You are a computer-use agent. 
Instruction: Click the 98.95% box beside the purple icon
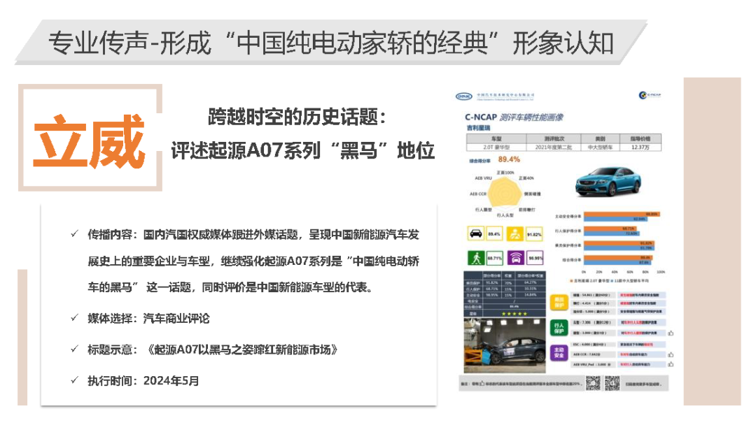click(x=535, y=259)
